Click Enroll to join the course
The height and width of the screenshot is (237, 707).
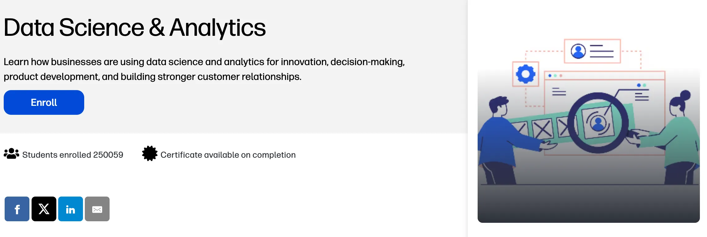(x=43, y=102)
